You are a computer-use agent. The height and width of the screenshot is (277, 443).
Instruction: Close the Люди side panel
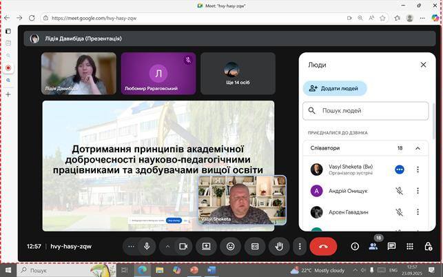(x=423, y=65)
